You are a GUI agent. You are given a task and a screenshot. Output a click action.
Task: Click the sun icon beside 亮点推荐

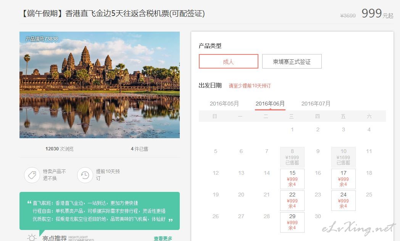coord(32,238)
